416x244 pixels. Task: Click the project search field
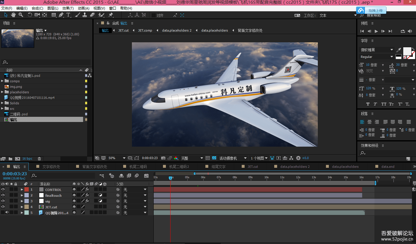[x=46, y=62]
